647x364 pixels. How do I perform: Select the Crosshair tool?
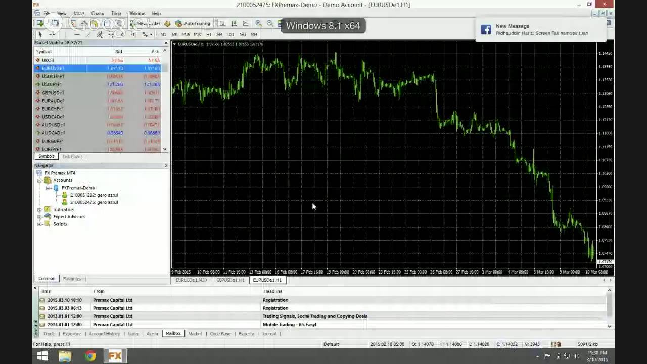[x=52, y=34]
